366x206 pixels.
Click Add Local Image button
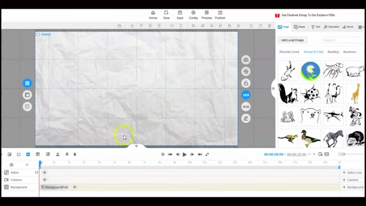(292, 40)
